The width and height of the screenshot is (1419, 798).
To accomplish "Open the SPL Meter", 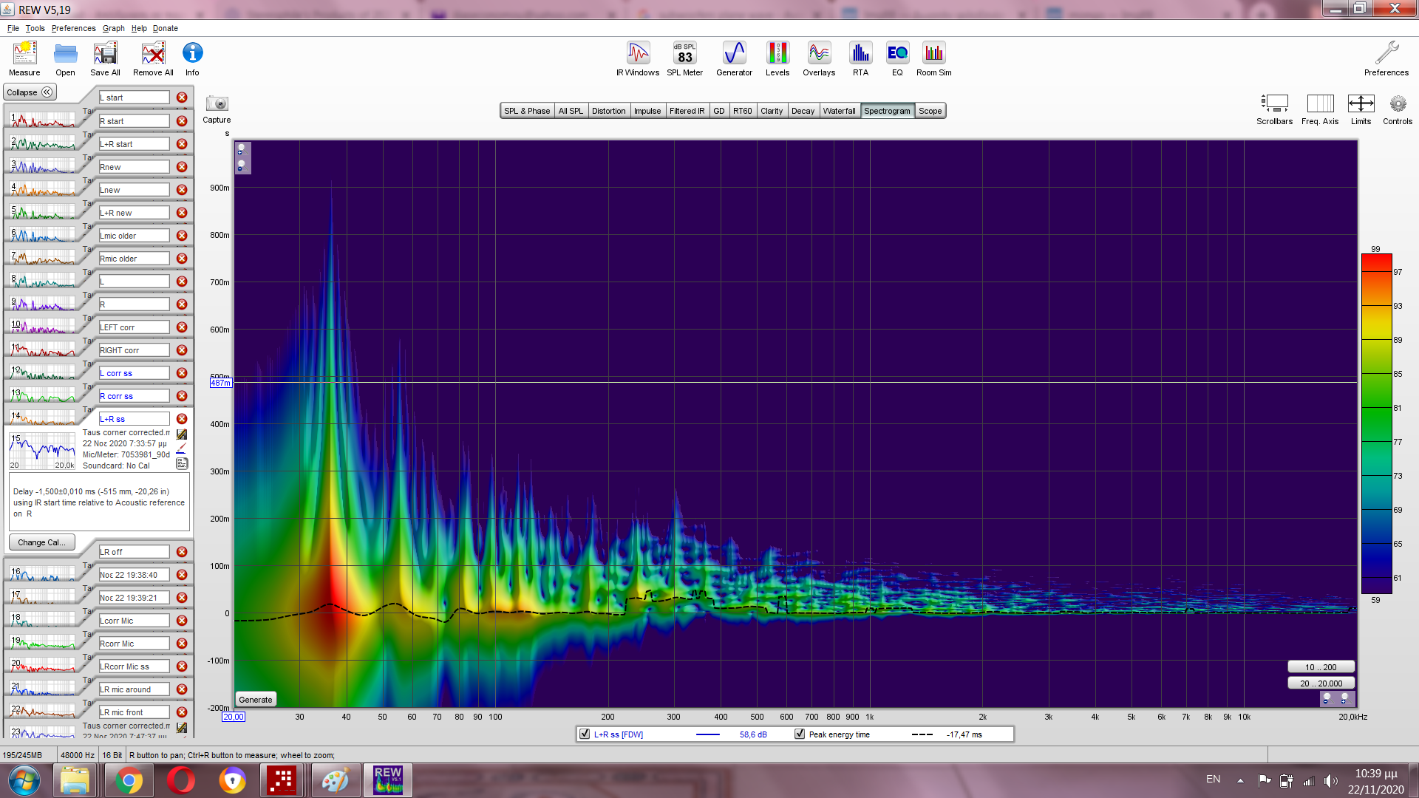I will (684, 59).
